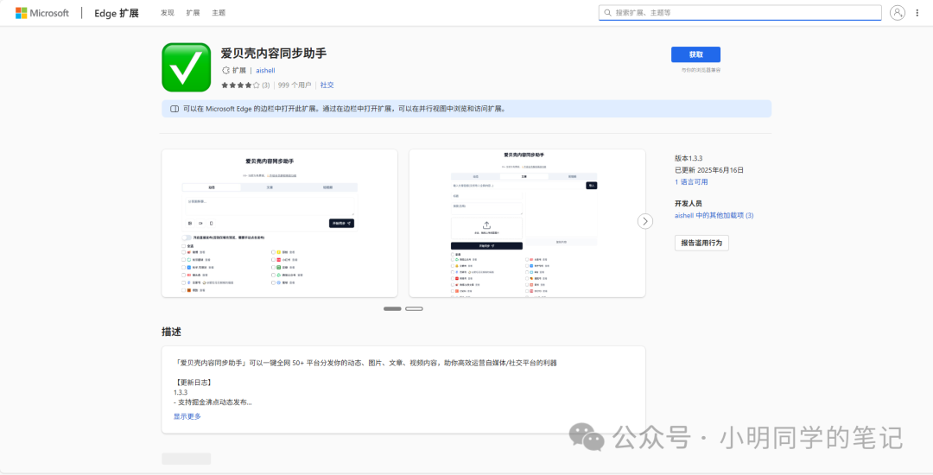Select the first carousel page indicator

(x=392, y=308)
